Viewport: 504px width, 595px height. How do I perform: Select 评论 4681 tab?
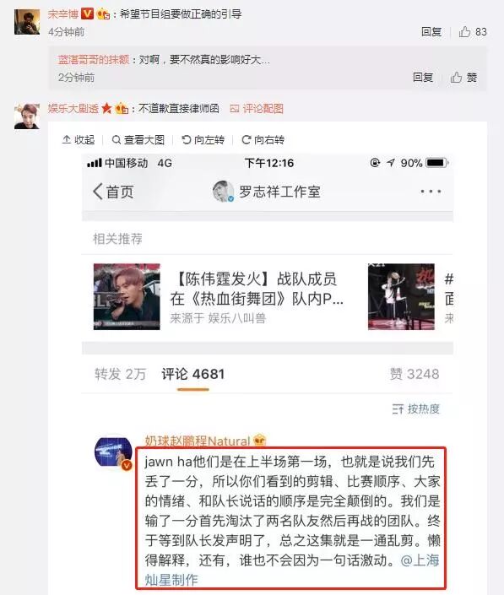tap(192, 374)
